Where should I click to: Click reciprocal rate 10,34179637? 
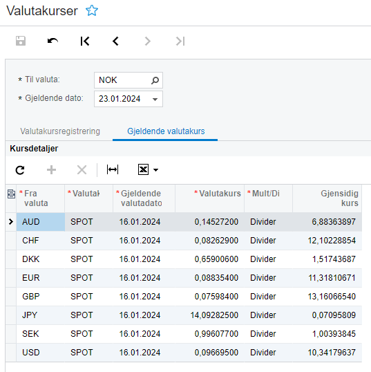(332, 353)
